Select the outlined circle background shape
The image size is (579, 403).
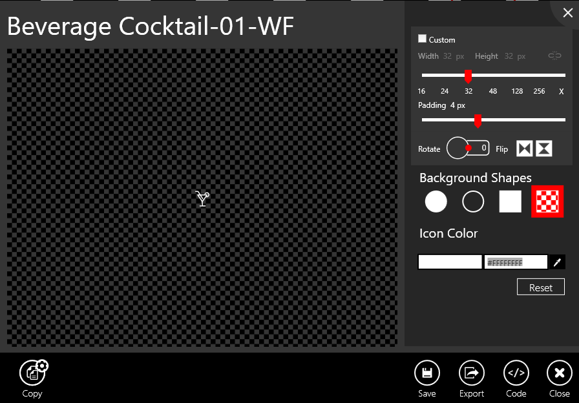(473, 202)
